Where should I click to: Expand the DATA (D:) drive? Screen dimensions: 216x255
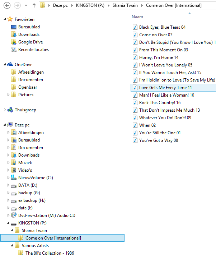[x=8, y=185]
